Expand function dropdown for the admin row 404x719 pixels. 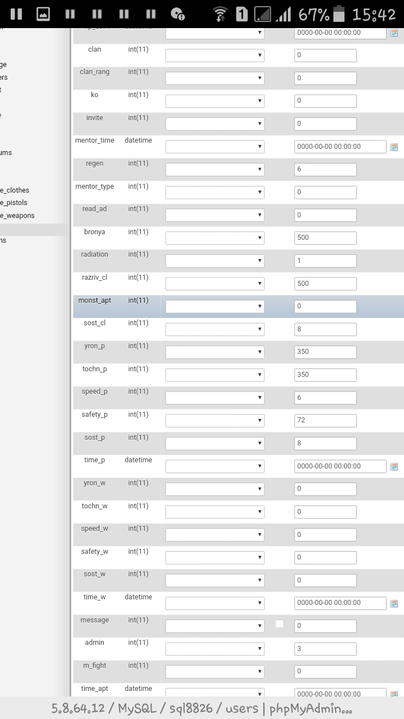tap(214, 649)
